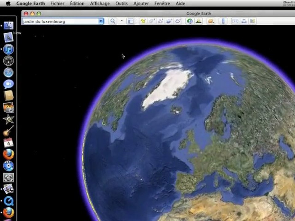Click Firefox icon below QuickTime in dock
This screenshot has height=221, width=295.
point(9,212)
